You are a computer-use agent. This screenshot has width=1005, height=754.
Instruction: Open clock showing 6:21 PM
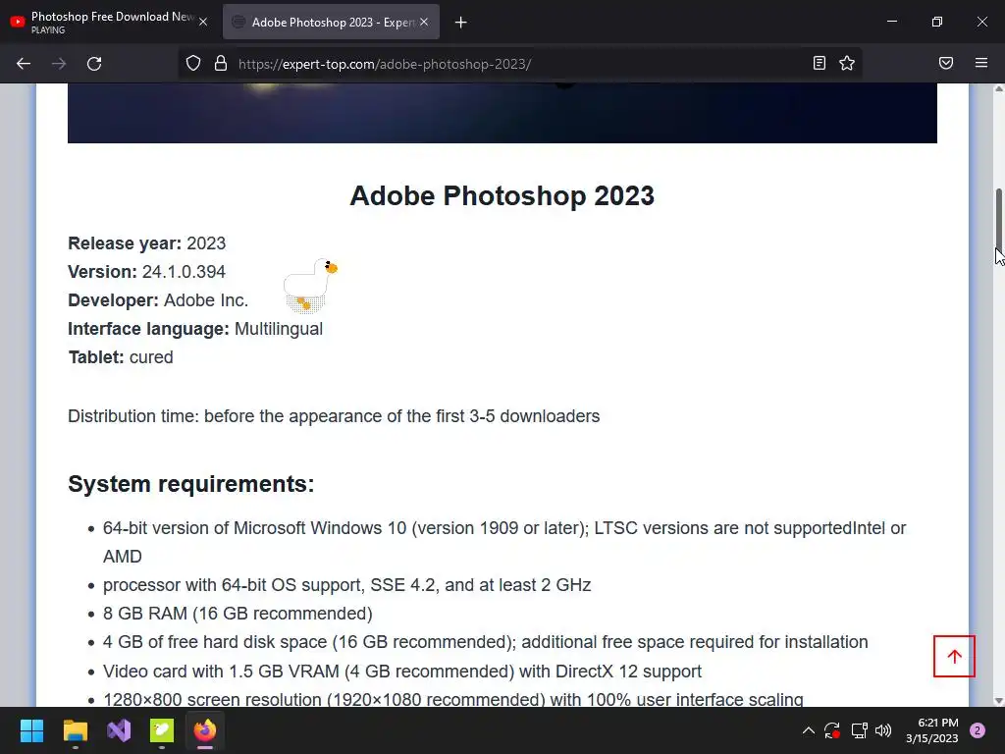pyautogui.click(x=932, y=730)
